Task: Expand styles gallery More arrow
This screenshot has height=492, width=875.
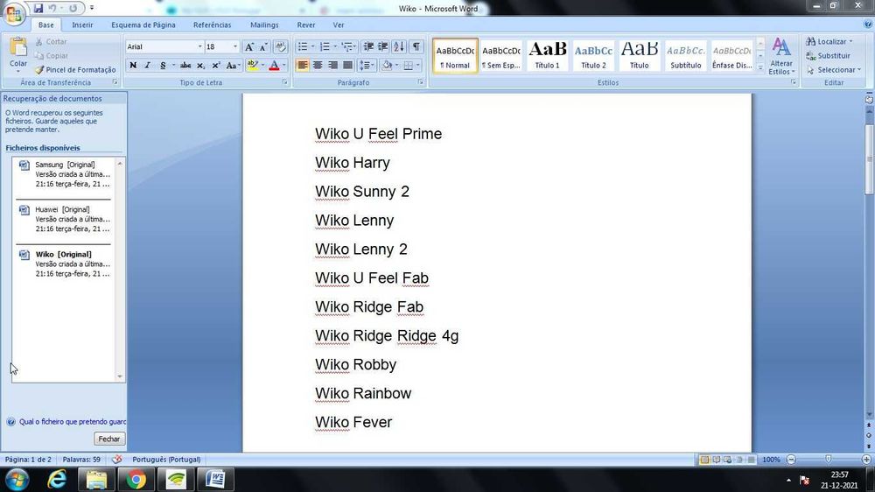Action: (x=760, y=67)
